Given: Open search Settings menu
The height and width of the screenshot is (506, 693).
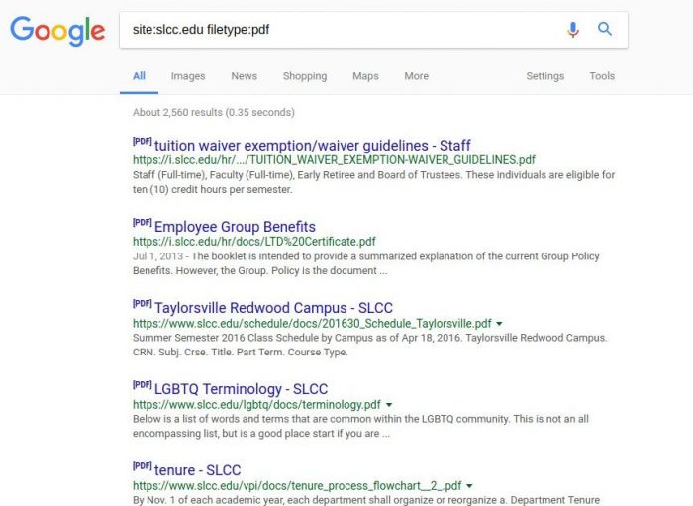Looking at the screenshot, I should pos(544,76).
